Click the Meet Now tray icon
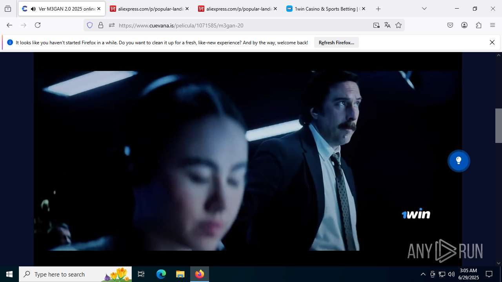502x282 pixels. pos(433,274)
